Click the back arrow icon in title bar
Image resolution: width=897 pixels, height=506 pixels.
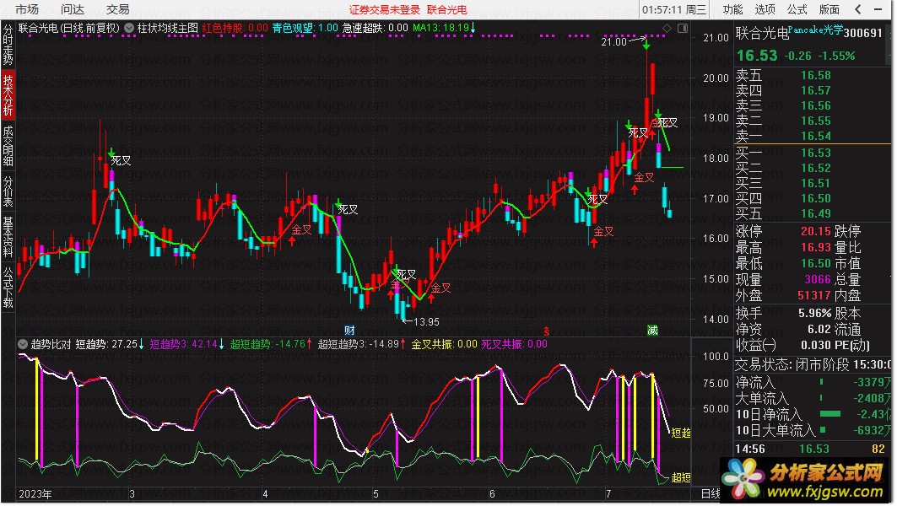857,9
